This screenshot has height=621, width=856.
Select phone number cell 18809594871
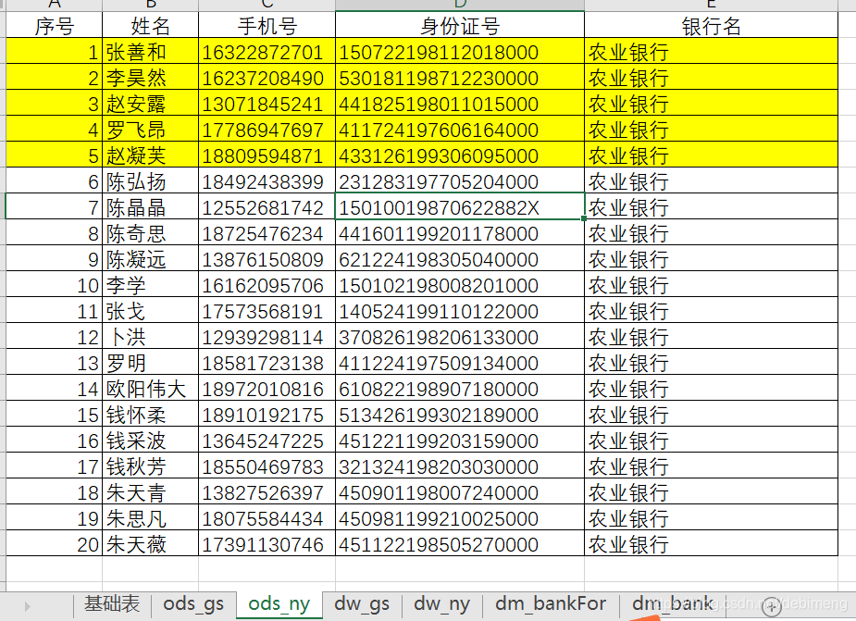[267, 155]
